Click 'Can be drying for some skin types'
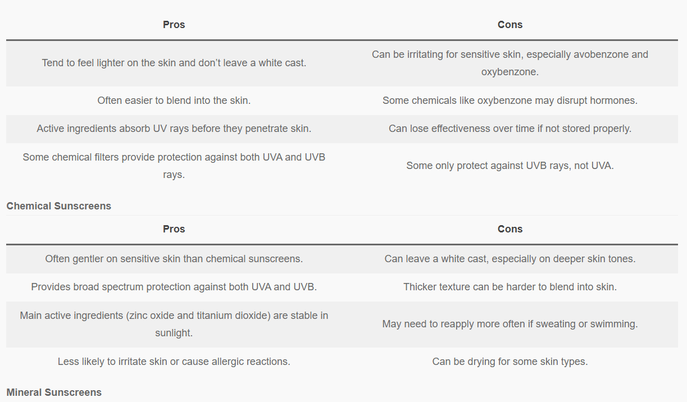 coord(509,362)
